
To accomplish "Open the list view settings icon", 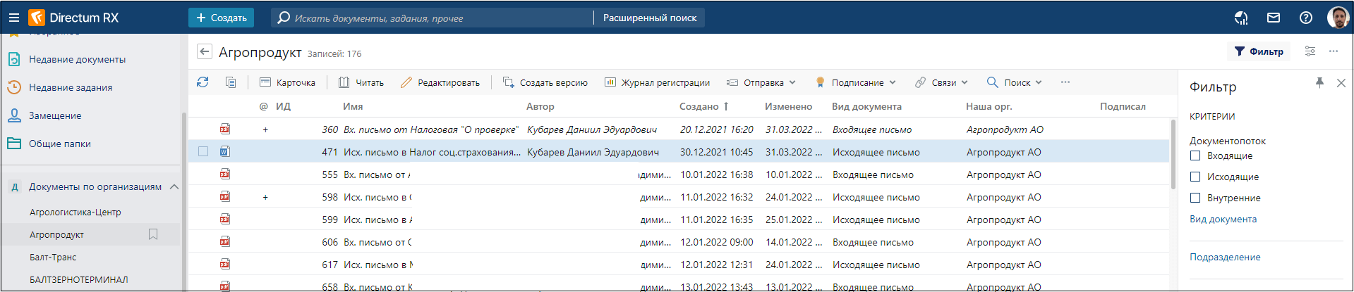I will point(1310,51).
